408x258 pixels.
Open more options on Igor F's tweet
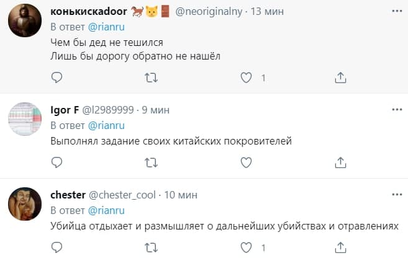(397, 109)
